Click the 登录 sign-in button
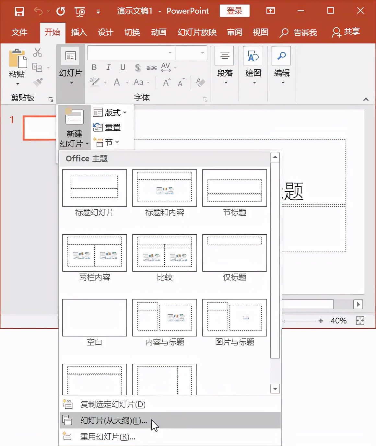Image resolution: width=376 pixels, height=446 pixels. [x=234, y=11]
